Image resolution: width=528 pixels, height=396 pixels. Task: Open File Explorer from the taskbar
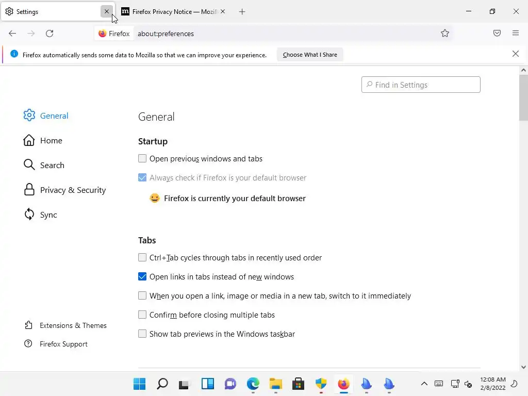tap(275, 384)
